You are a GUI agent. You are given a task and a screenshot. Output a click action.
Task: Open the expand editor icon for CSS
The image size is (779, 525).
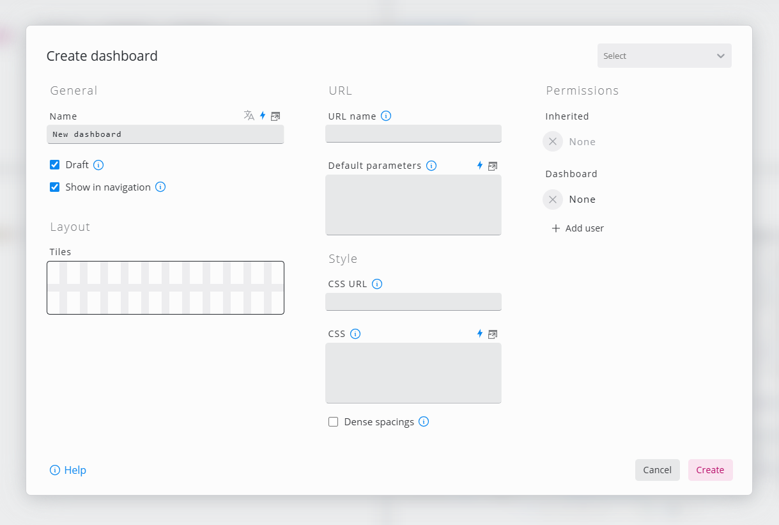pos(493,334)
